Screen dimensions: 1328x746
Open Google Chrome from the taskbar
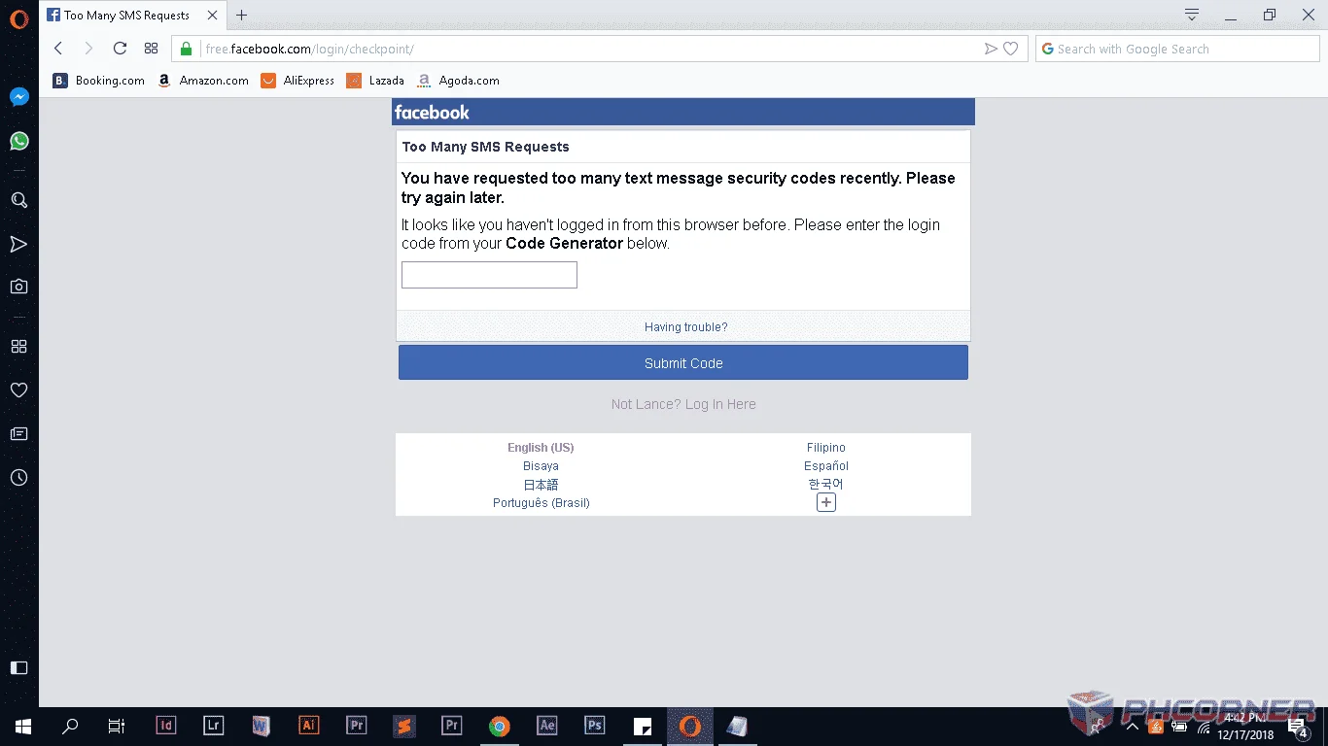(499, 726)
